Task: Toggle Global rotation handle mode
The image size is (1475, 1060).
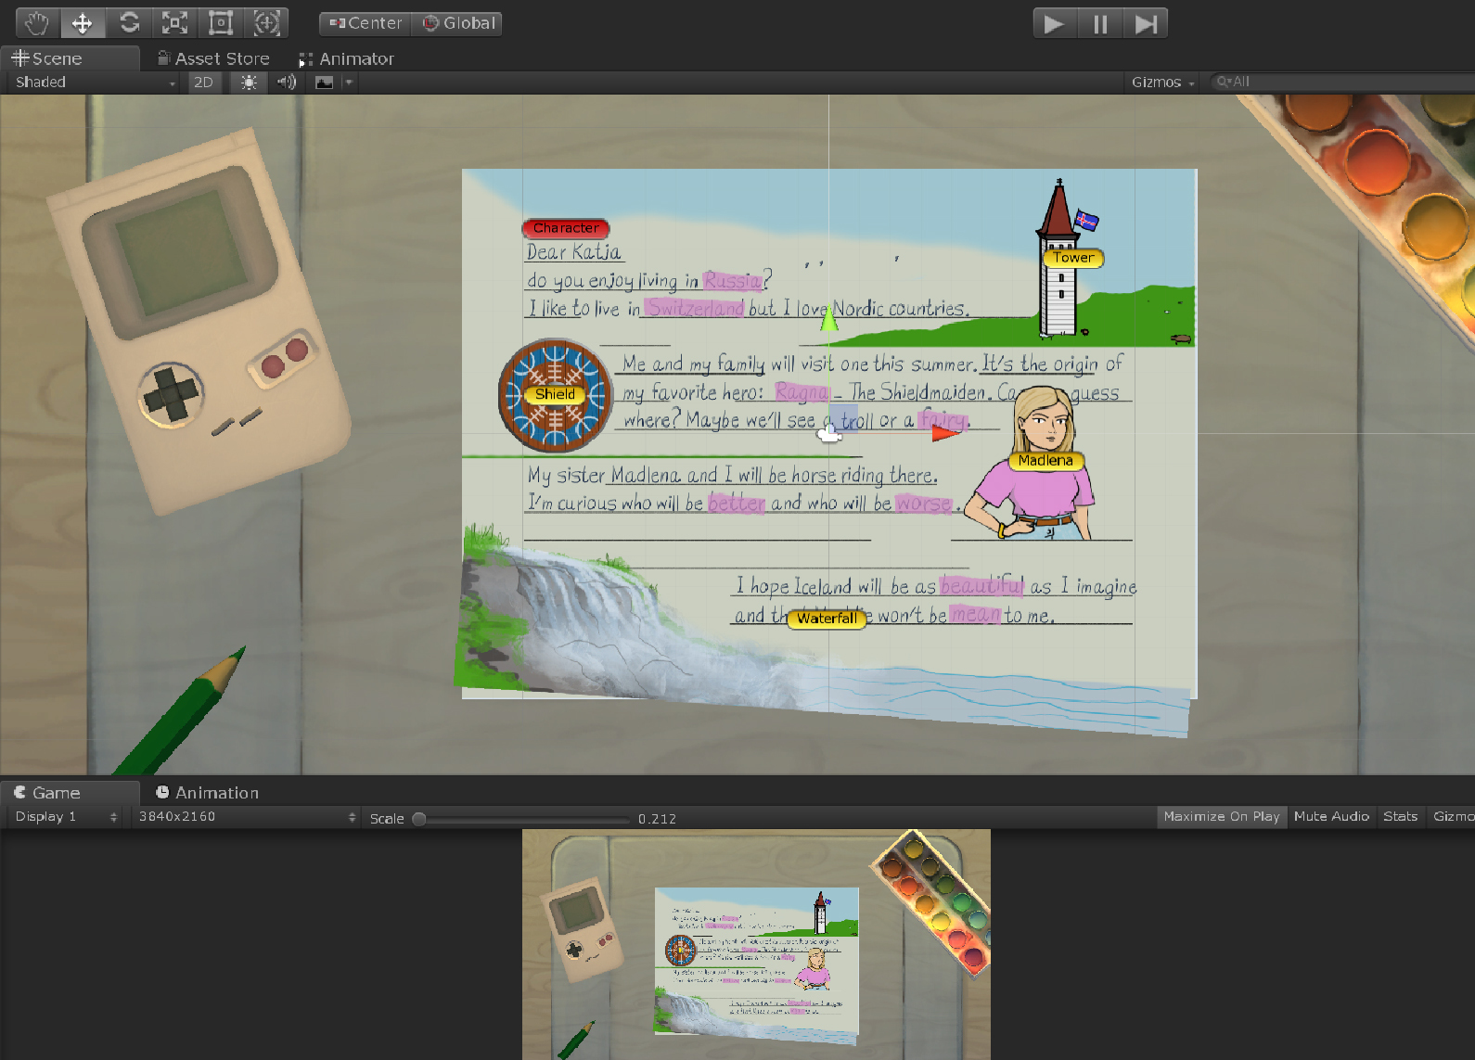Action: click(457, 23)
